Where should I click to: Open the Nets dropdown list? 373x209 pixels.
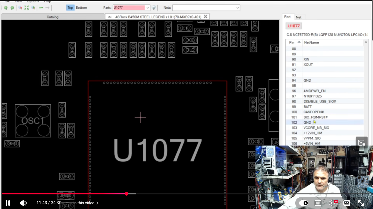tap(237, 8)
